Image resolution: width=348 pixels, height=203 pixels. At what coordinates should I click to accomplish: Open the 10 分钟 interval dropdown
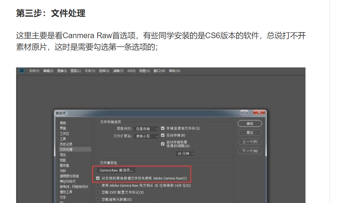point(185,153)
